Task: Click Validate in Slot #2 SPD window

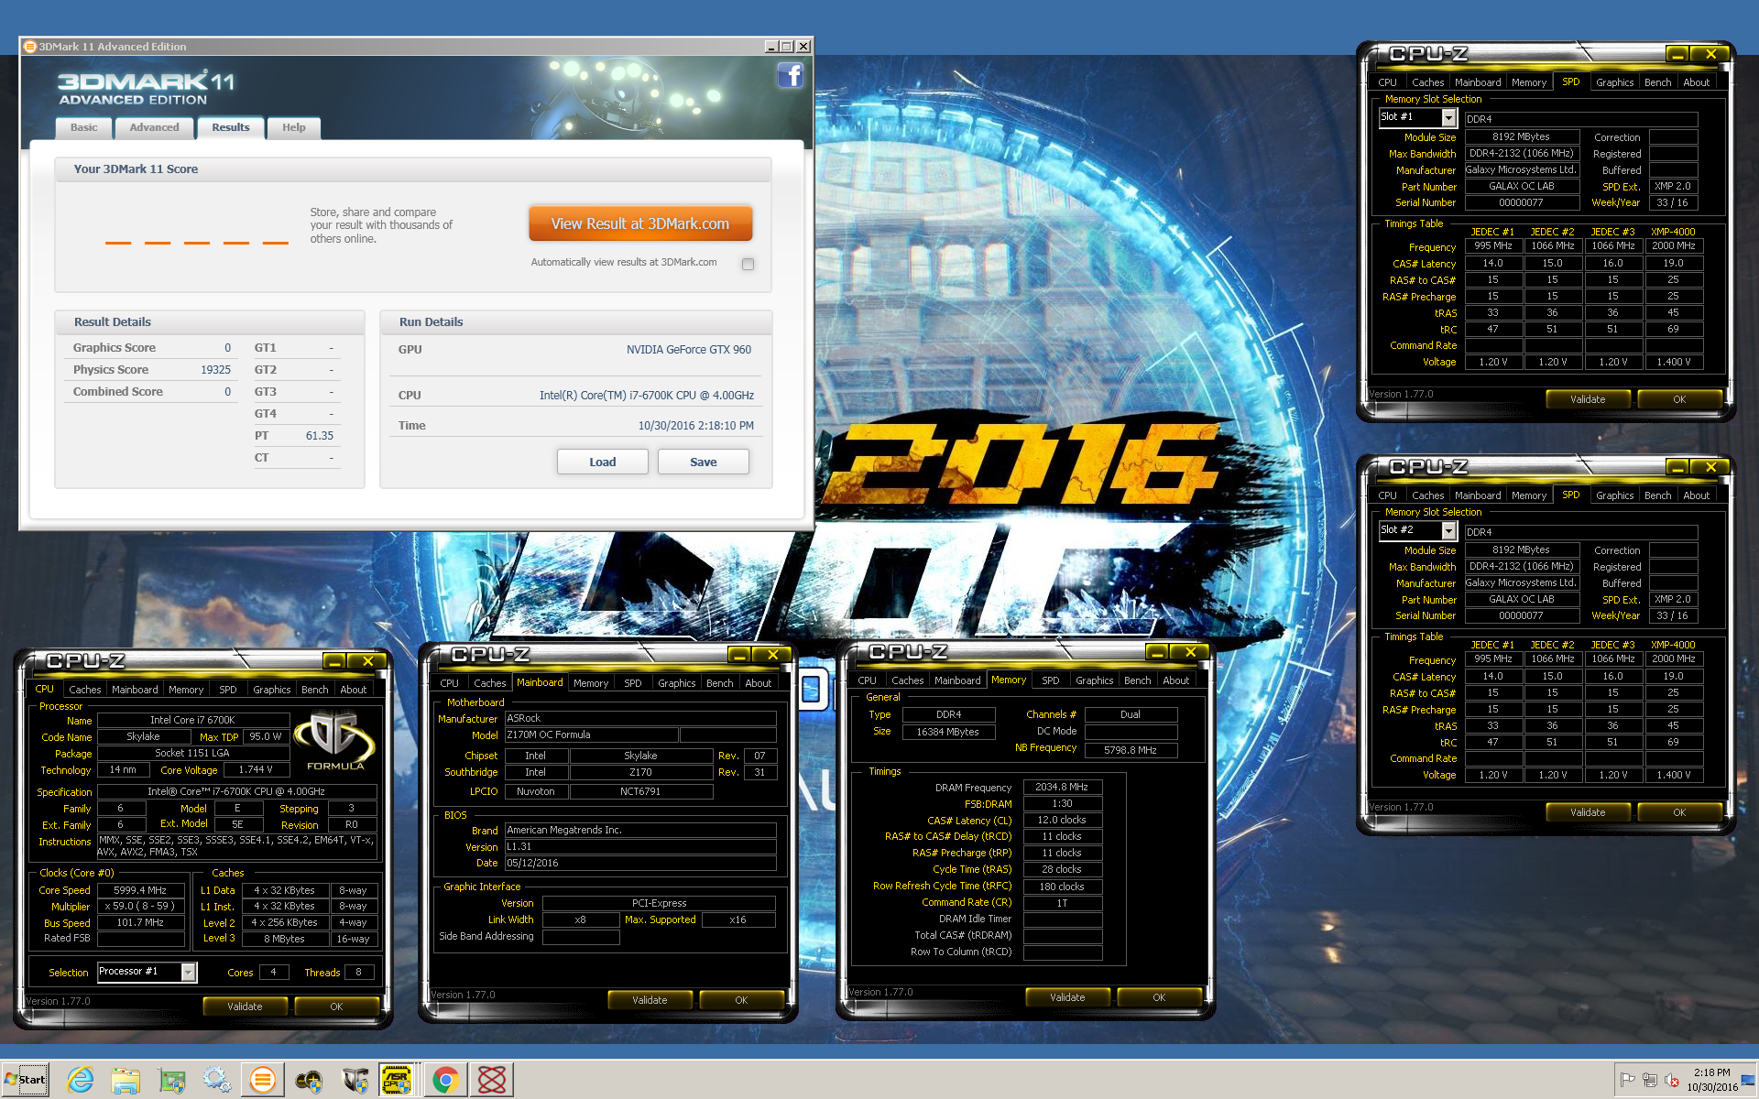Action: pos(1588,812)
